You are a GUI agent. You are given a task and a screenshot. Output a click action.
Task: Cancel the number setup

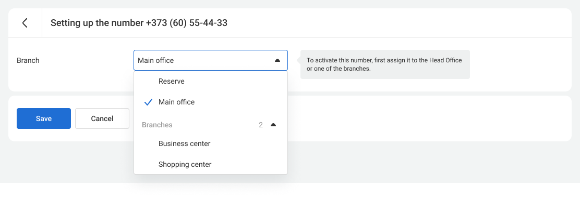(x=102, y=118)
